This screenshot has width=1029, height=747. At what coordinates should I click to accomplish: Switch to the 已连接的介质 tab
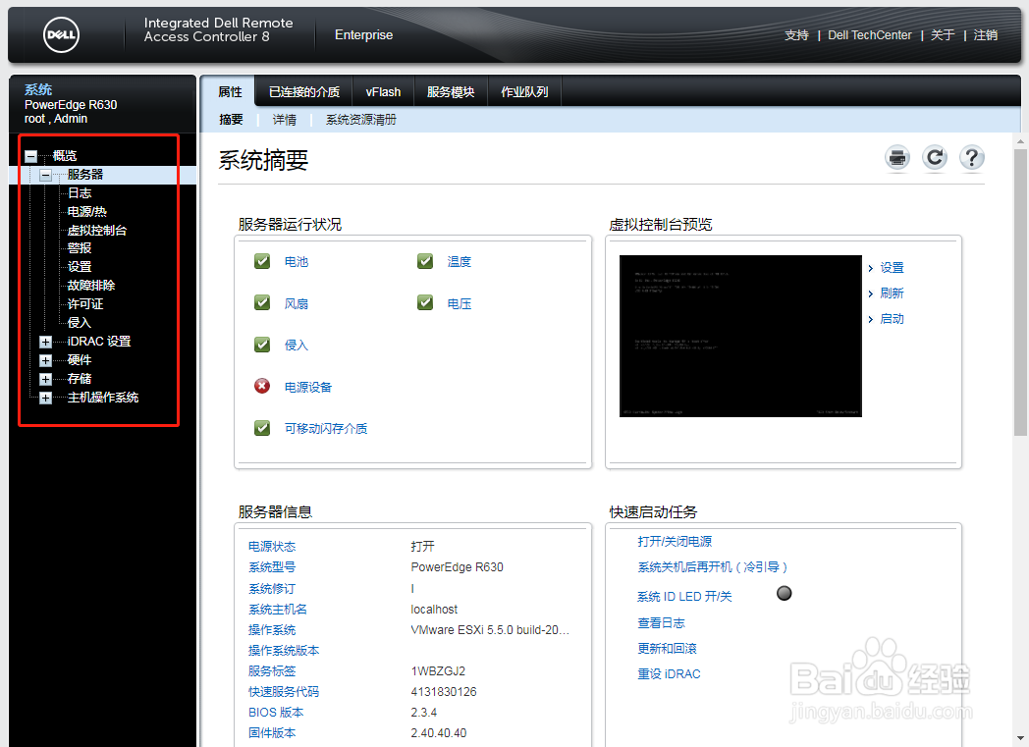[304, 92]
